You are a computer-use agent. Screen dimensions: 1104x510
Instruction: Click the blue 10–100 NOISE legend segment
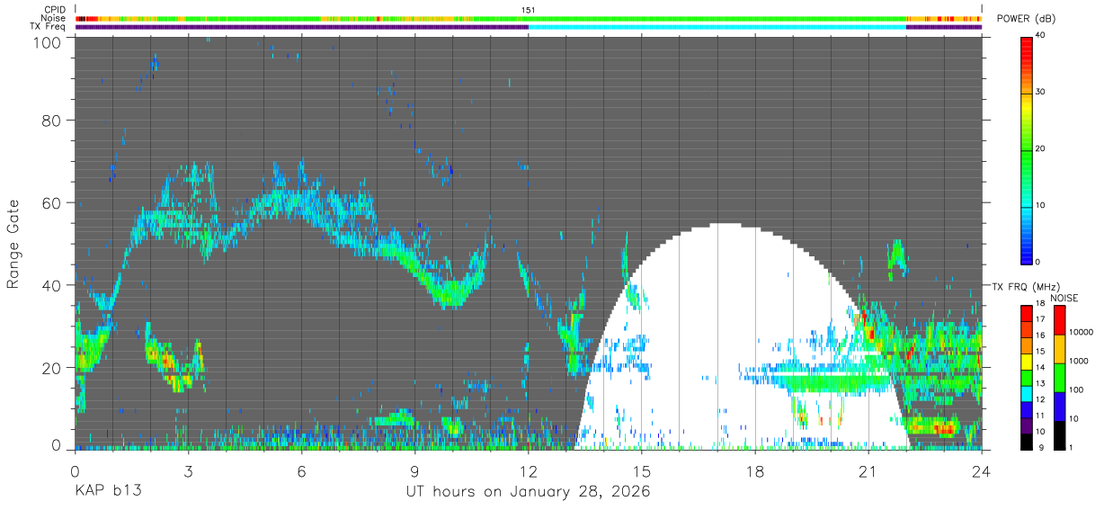(x=1059, y=407)
